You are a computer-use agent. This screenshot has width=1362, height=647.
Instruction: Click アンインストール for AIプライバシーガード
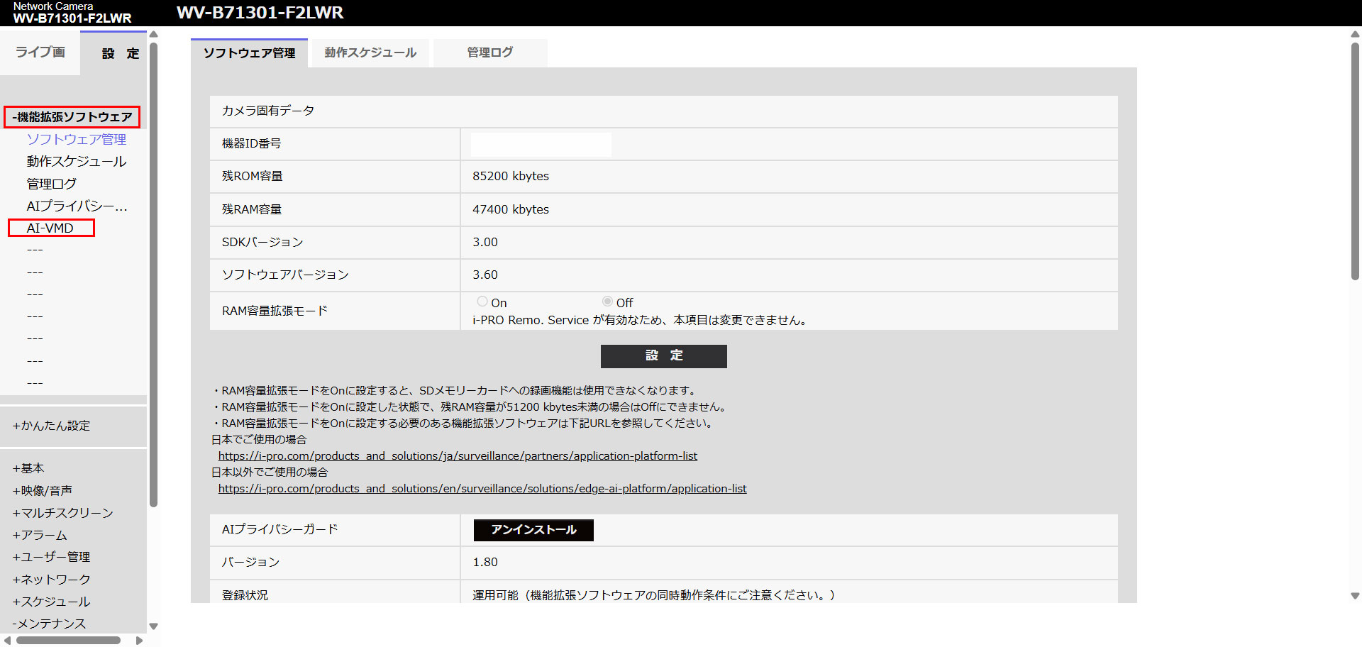pyautogui.click(x=533, y=530)
